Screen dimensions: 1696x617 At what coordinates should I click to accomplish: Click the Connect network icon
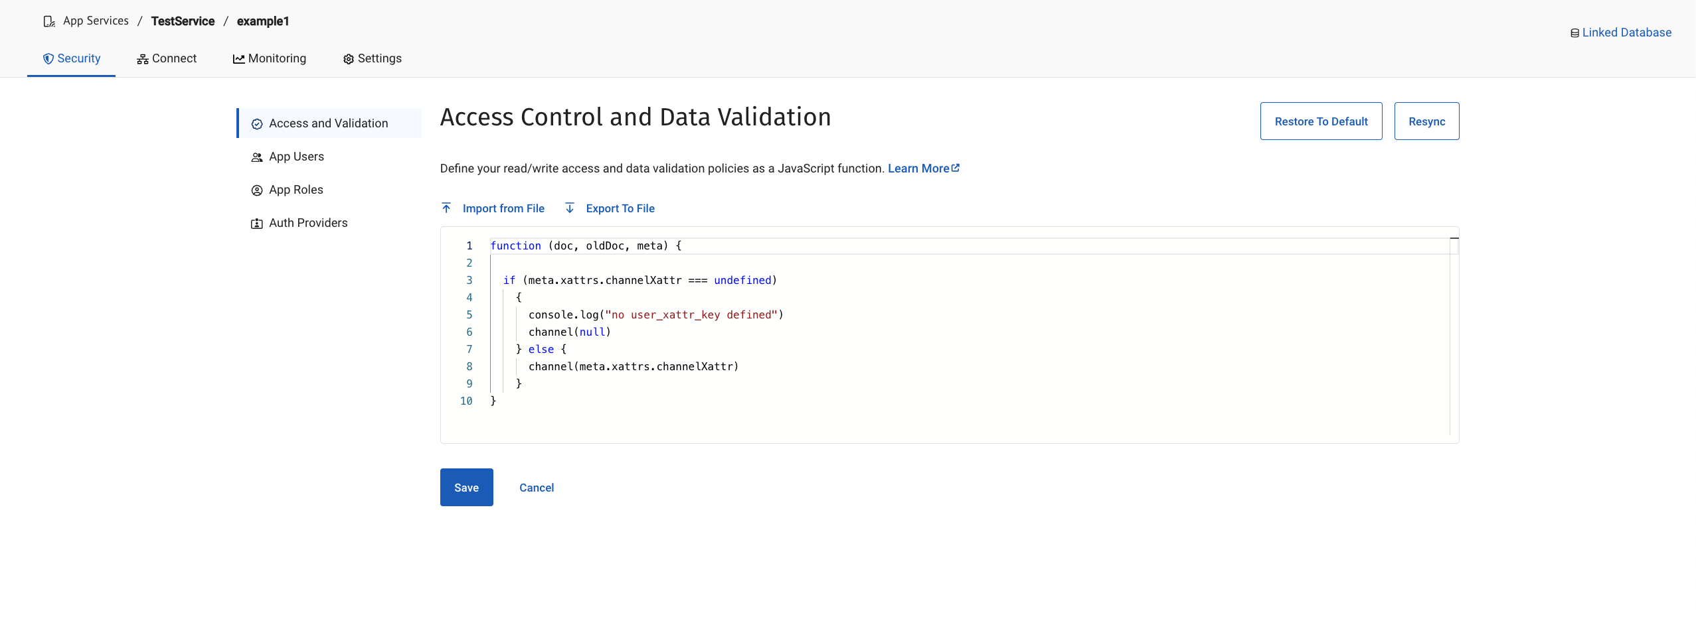click(143, 58)
